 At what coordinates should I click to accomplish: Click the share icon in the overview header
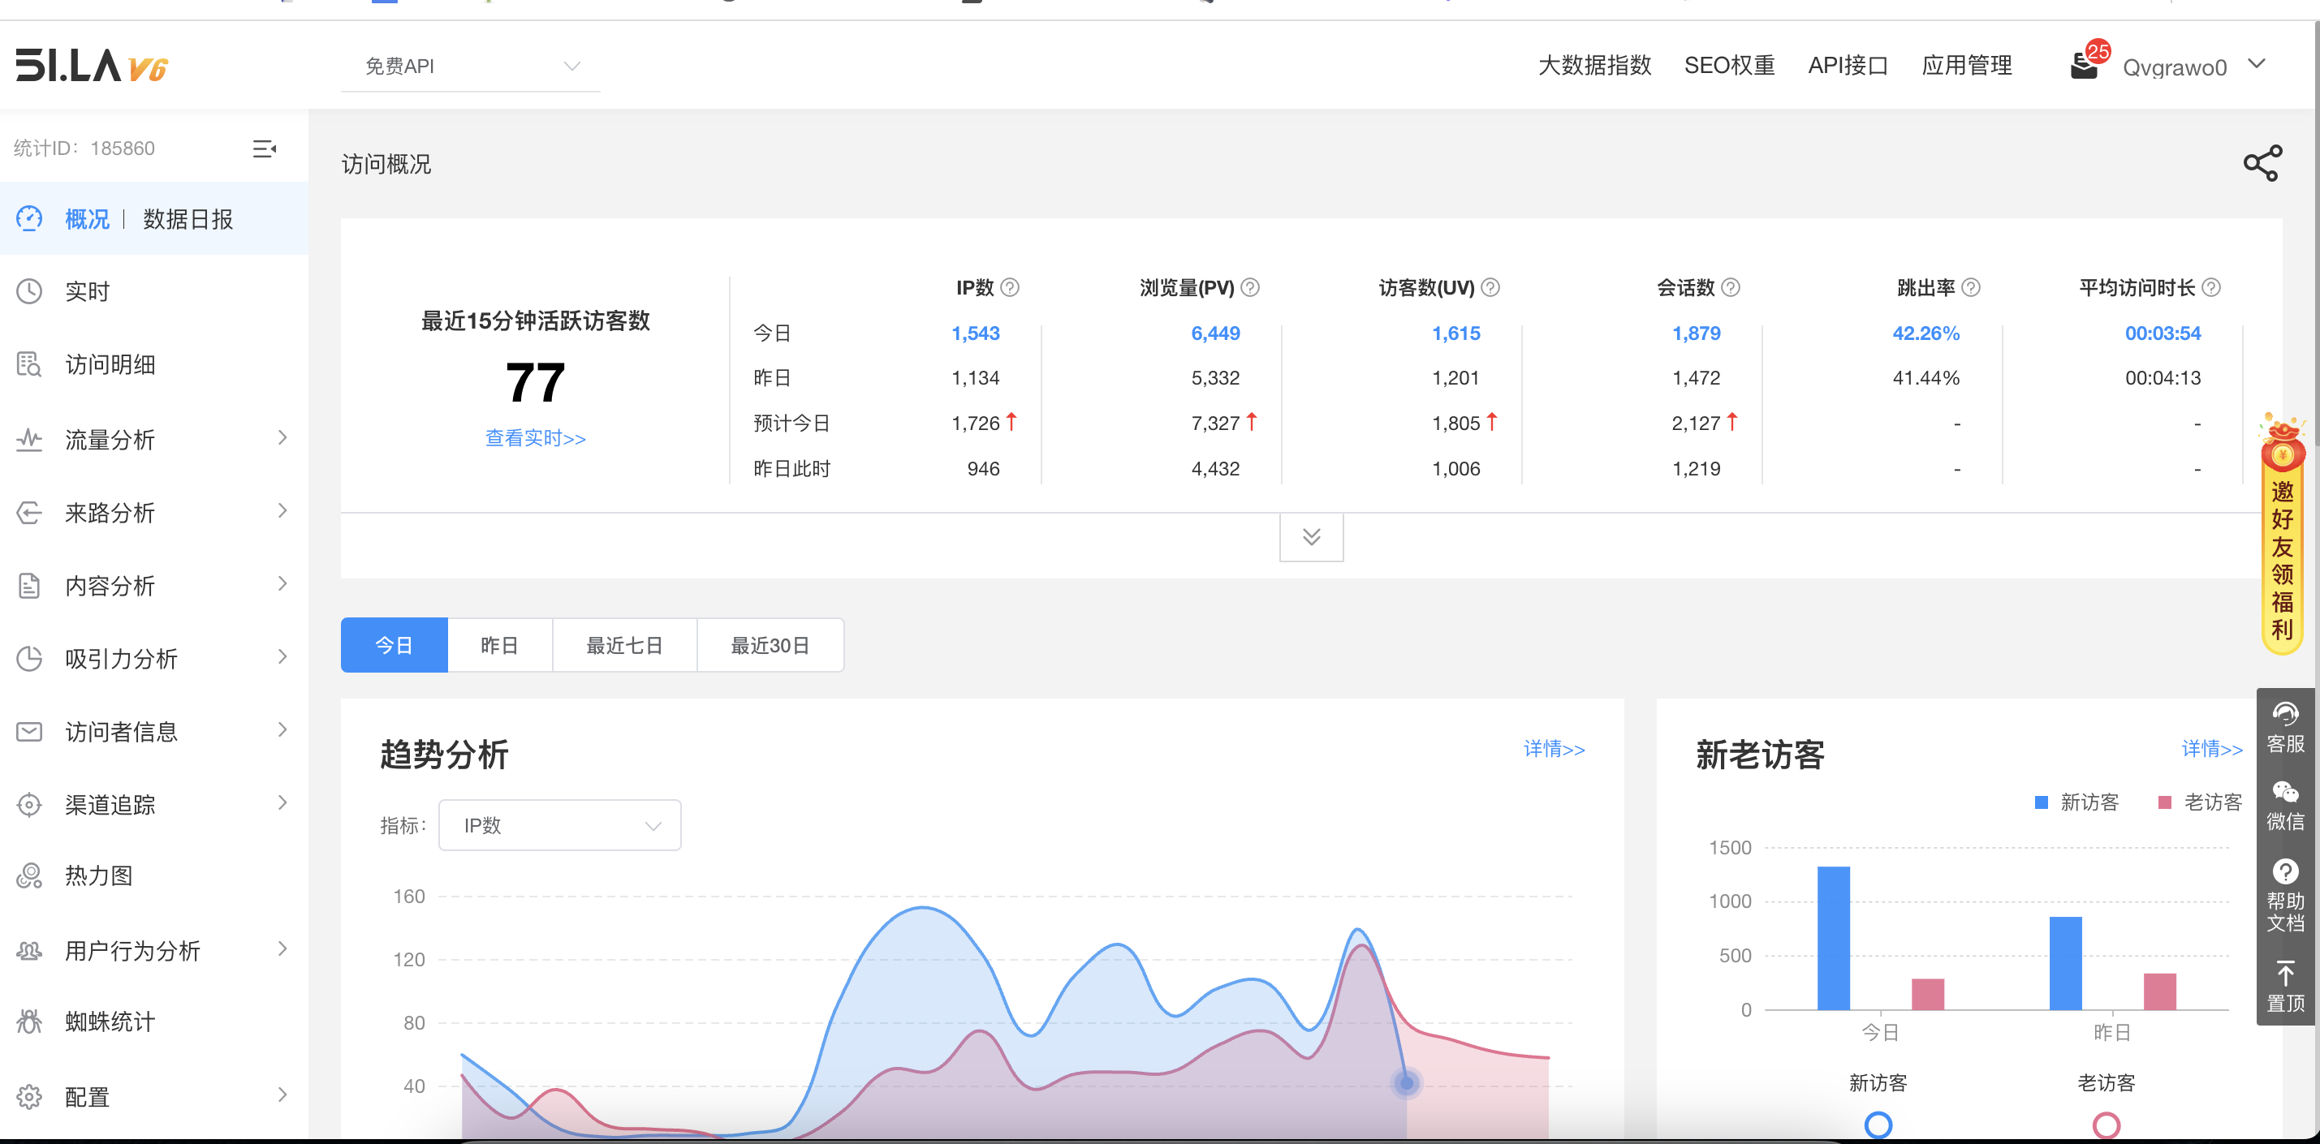pyautogui.click(x=2262, y=164)
